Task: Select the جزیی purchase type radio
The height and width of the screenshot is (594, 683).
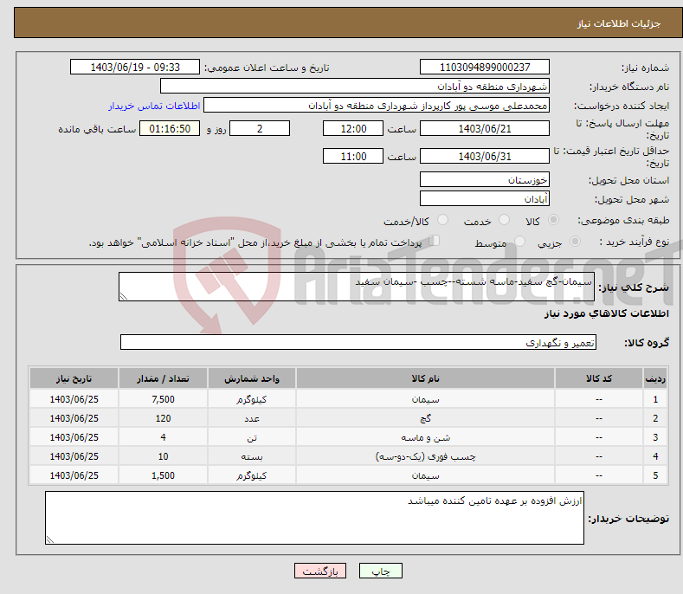Action: click(x=575, y=241)
